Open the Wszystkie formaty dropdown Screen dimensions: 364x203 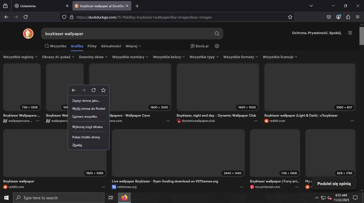point(241,57)
